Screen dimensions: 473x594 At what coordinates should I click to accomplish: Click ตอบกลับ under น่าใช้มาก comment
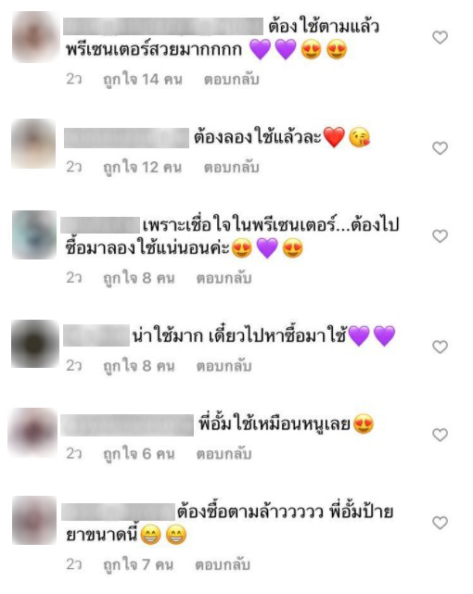[x=224, y=366]
